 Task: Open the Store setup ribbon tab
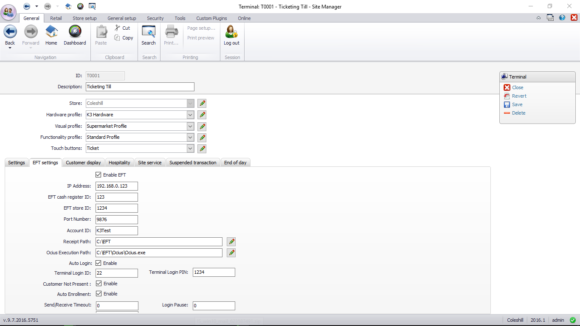[84, 18]
